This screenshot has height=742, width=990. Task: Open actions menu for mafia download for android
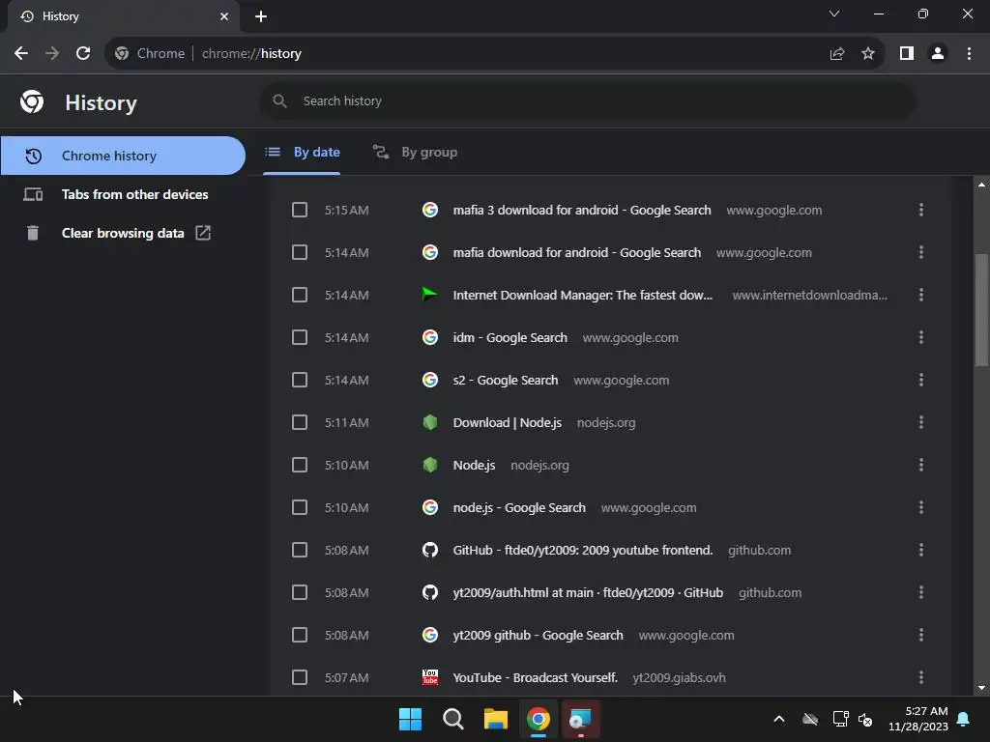pos(921,252)
